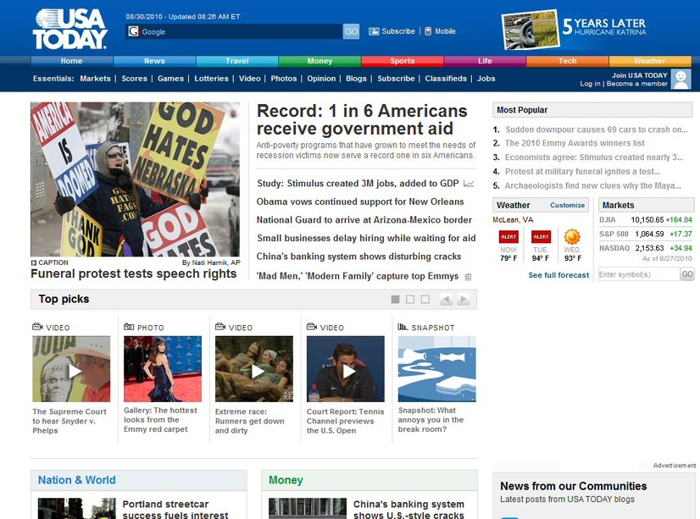
Task: Click the chart icon beside Stimulus study headline
Action: click(469, 183)
